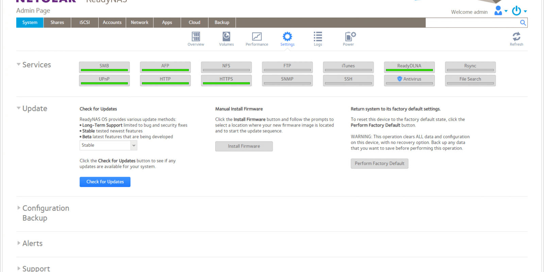The image size is (544, 272).
Task: Switch to the Network tab
Action: [140, 22]
